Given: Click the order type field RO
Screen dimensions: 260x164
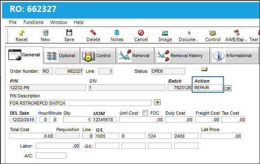Looking at the screenshot, I should (x=48, y=71).
